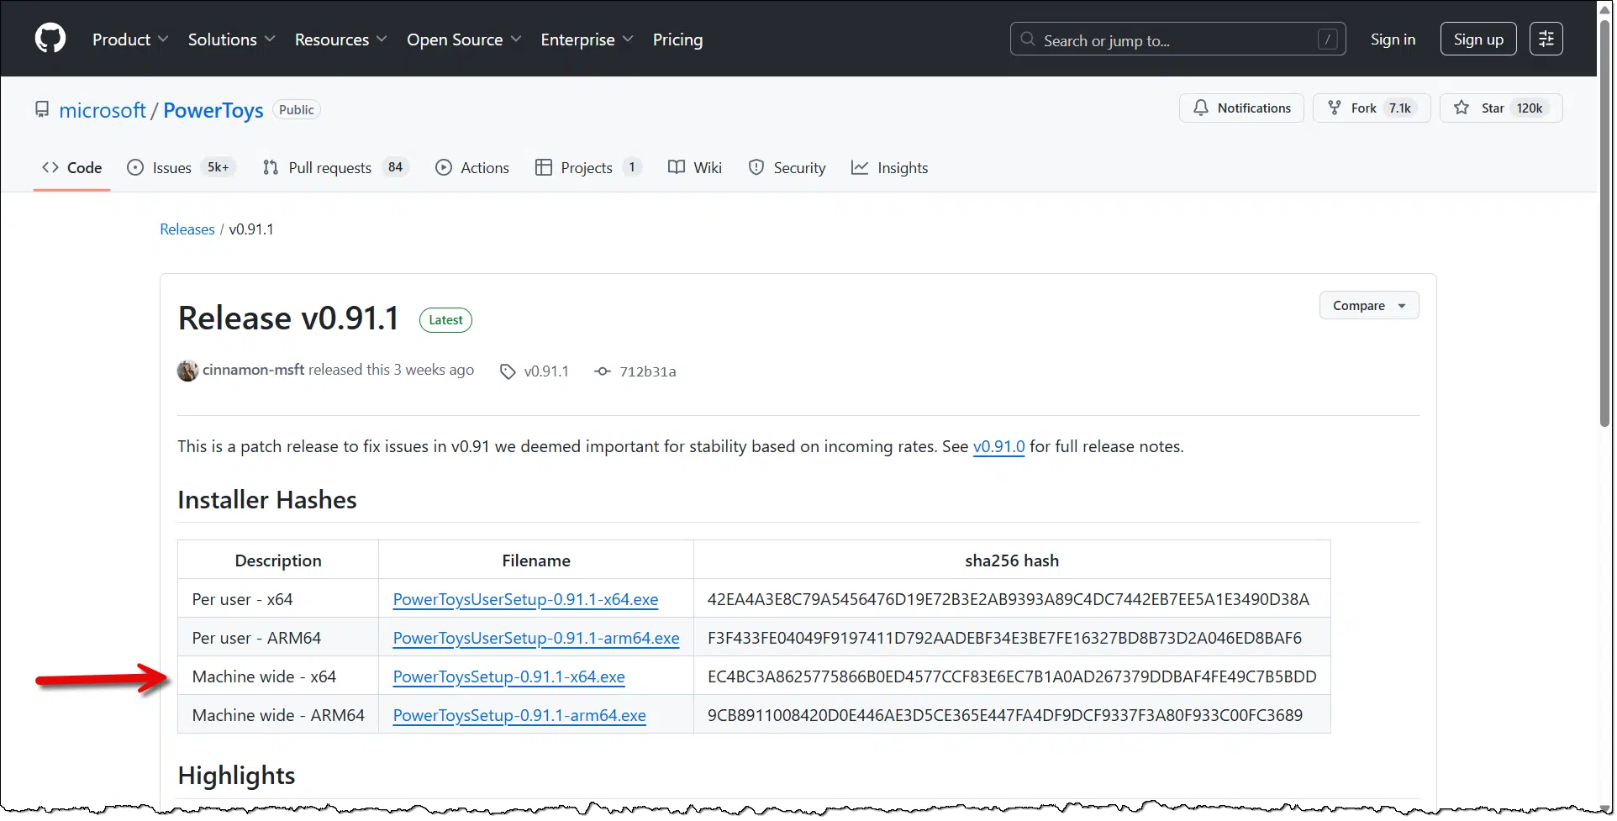Expand the Solutions menu
The width and height of the screenshot is (1617, 821).
click(x=231, y=39)
